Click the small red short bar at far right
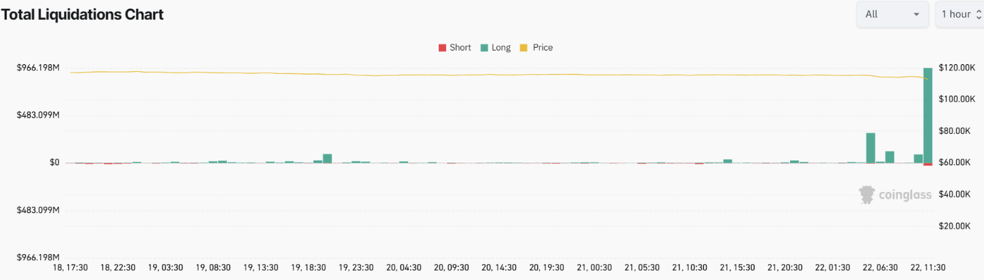Image resolution: width=984 pixels, height=280 pixels. pos(927,164)
